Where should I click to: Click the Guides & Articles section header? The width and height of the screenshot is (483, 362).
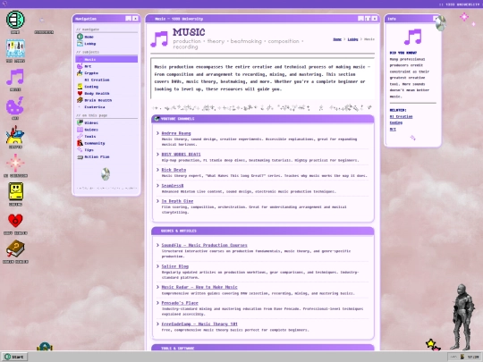point(263,231)
